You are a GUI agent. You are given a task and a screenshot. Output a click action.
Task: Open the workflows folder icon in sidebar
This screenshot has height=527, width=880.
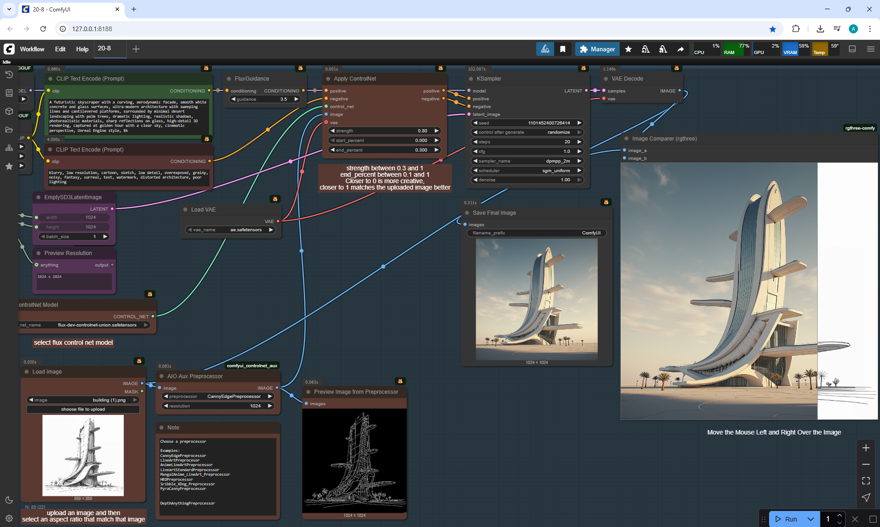pyautogui.click(x=9, y=130)
